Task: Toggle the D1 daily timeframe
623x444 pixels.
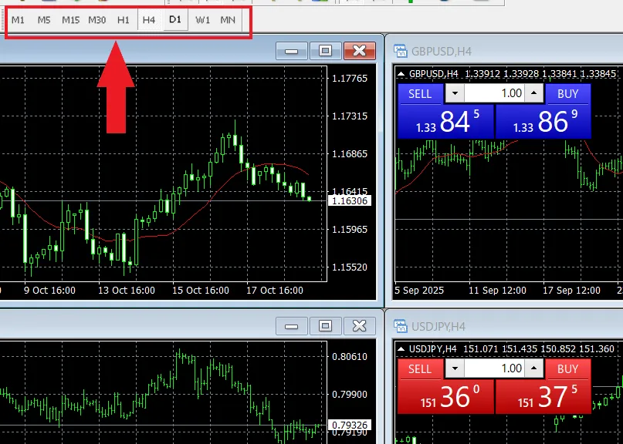Action: tap(175, 20)
